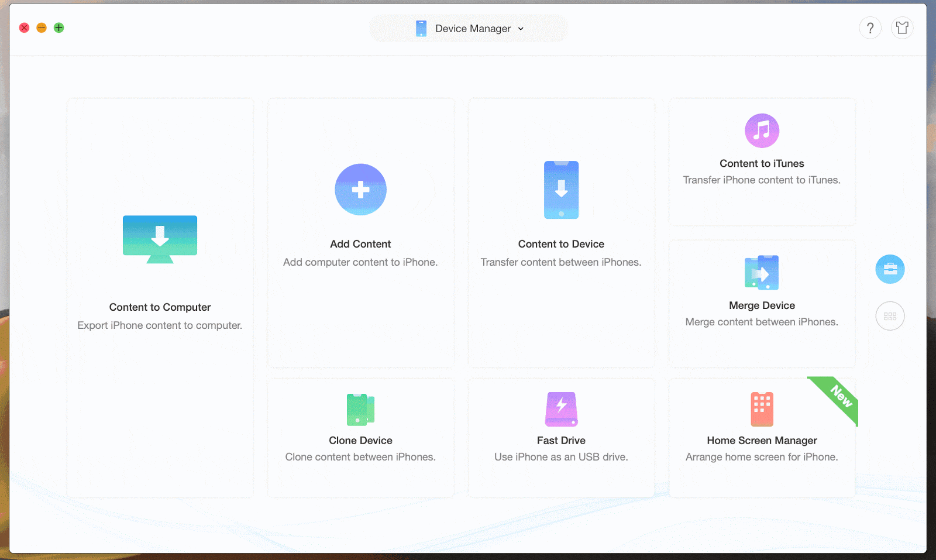Maximize the window with green button
The height and width of the screenshot is (560, 936).
click(58, 28)
